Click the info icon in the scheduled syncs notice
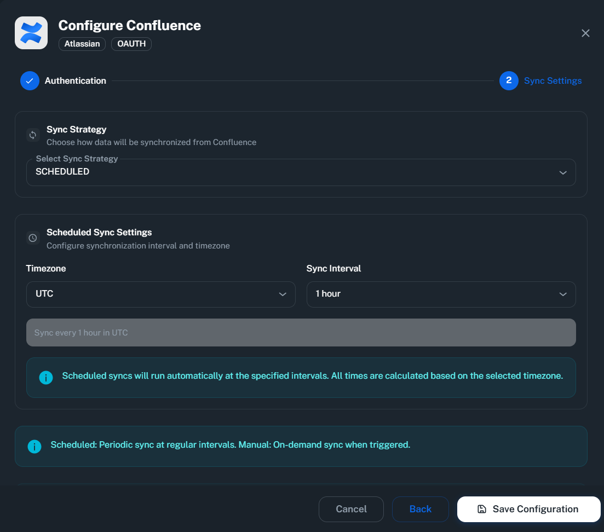The height and width of the screenshot is (532, 604). pyautogui.click(x=46, y=377)
